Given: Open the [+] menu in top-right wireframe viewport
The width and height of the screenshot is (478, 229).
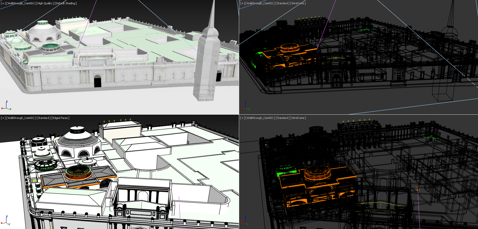Looking at the screenshot, I should 242,3.
